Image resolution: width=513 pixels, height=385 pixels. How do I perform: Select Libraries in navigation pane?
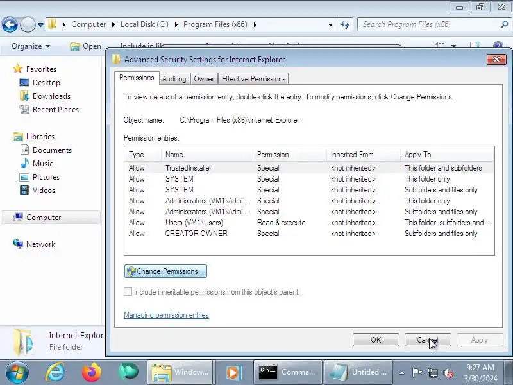pos(33,137)
